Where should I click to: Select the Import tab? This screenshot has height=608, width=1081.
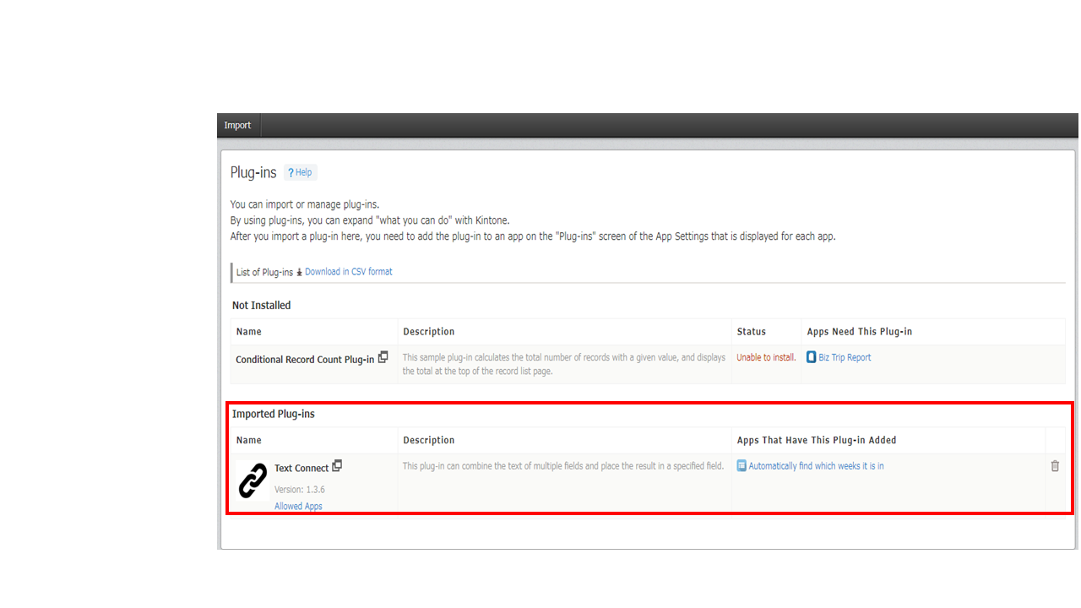click(x=237, y=124)
